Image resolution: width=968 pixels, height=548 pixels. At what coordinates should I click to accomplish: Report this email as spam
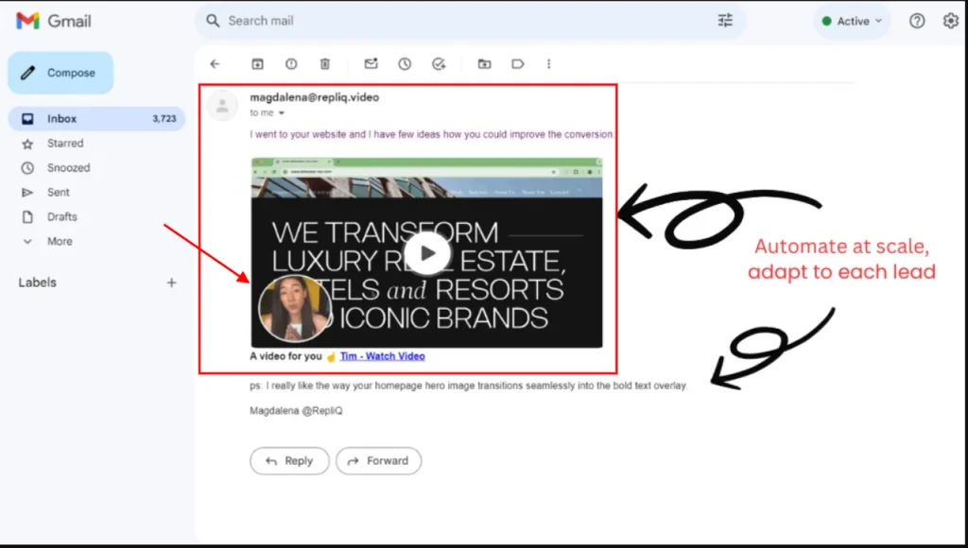pos(291,64)
